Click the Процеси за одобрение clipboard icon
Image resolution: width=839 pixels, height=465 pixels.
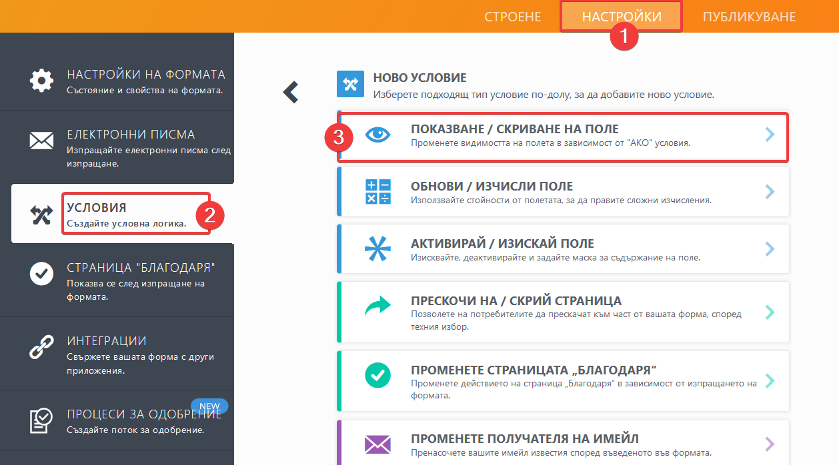(x=41, y=420)
